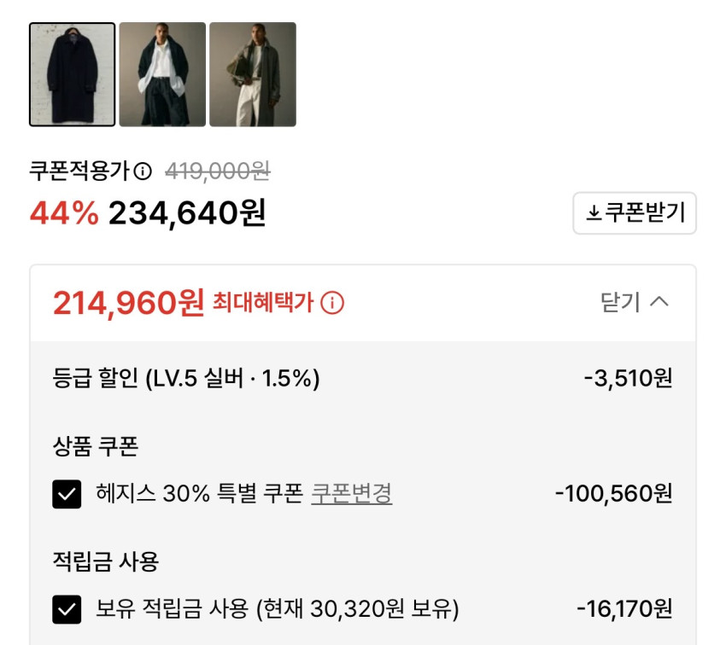Select the 등급 할인 LV.5 실버 row
Viewport: 726px width, 645px height.
tap(186, 378)
